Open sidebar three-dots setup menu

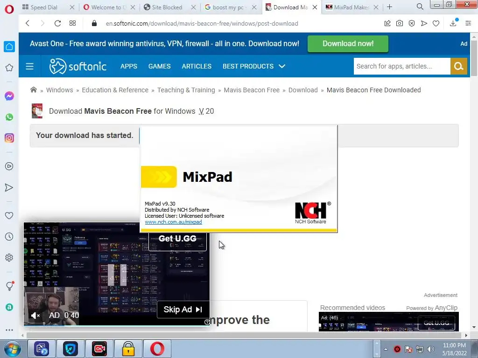(x=9, y=330)
